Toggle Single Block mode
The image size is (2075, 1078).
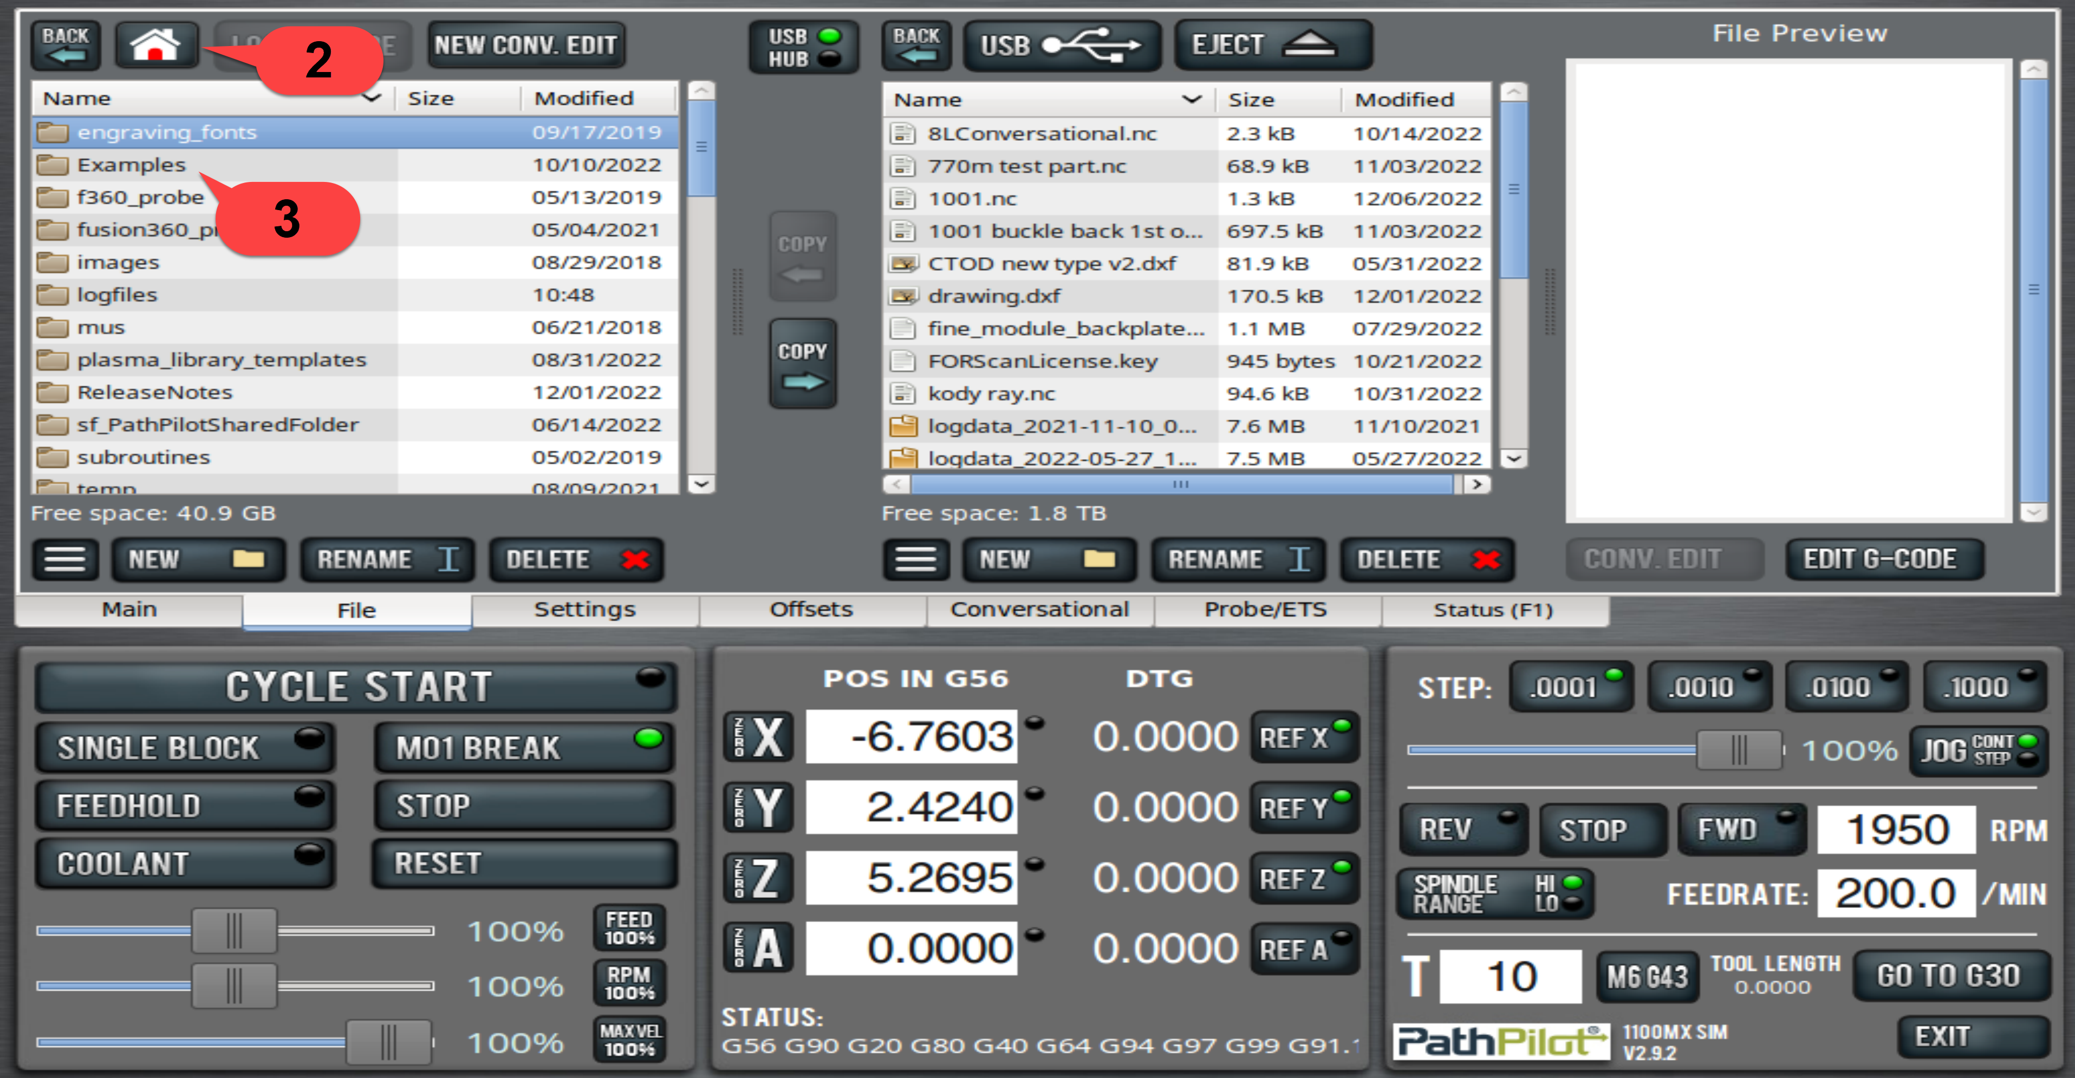pos(185,747)
